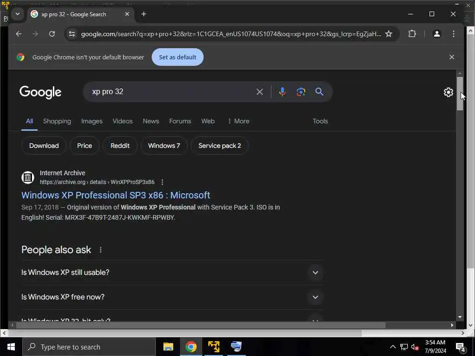Open the yellow network app on taskbar

(213, 347)
